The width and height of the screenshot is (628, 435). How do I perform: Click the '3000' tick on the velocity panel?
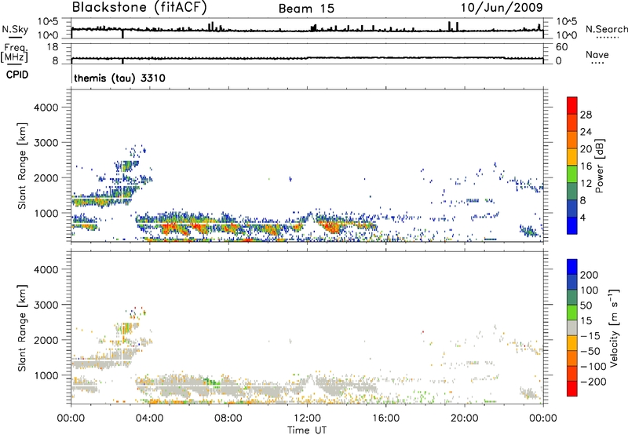click(46, 305)
